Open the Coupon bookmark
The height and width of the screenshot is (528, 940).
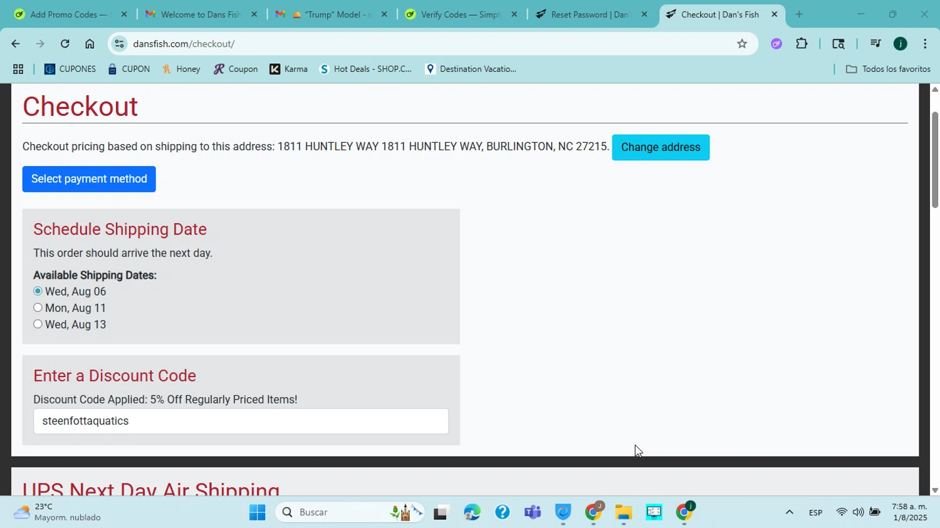[236, 70]
